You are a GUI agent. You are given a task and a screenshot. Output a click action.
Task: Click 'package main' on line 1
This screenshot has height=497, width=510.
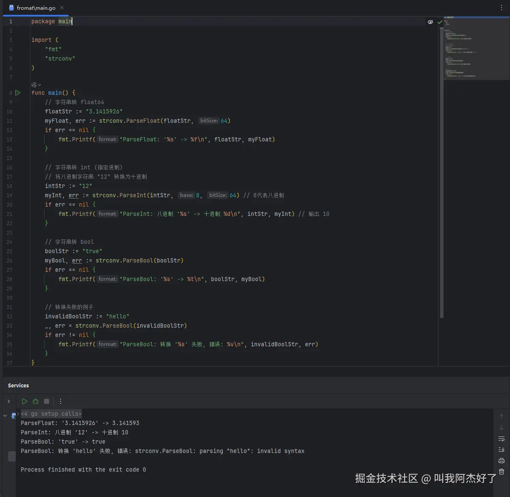tap(52, 21)
